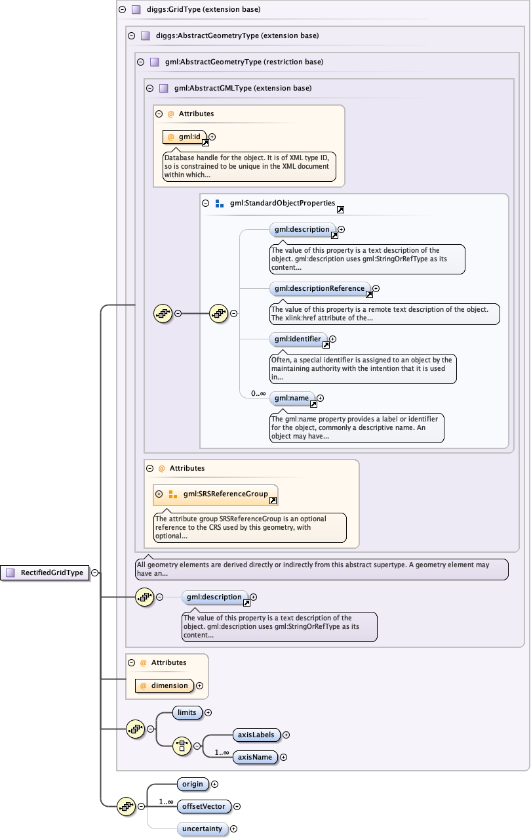
Task: Expand the gml:SRSReferenceGroup attribute group
Action: [x=159, y=494]
